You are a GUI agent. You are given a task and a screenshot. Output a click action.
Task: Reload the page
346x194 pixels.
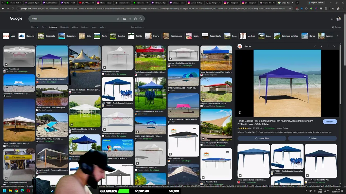[x=13, y=8]
